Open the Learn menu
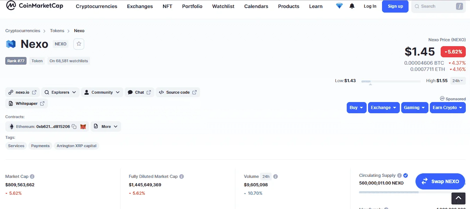470x209 pixels. pyautogui.click(x=316, y=6)
